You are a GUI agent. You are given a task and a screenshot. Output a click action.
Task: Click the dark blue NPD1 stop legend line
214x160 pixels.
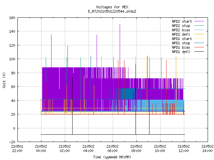click(199, 43)
